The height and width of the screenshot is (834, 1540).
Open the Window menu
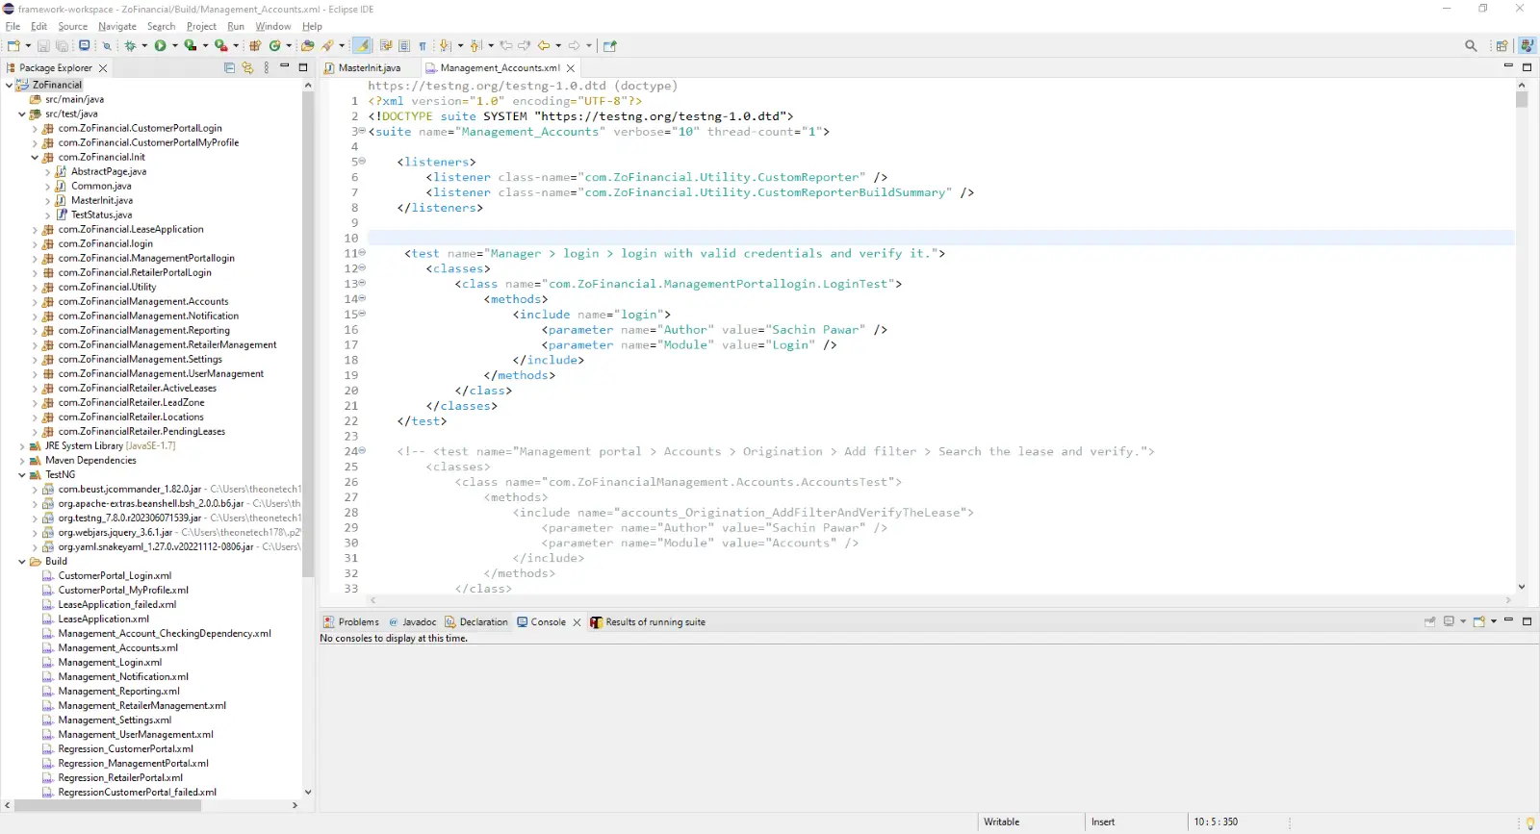pyautogui.click(x=273, y=26)
